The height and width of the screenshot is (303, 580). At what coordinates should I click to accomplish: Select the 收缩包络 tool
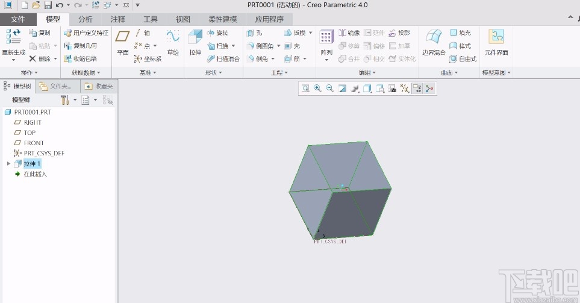tap(80, 58)
